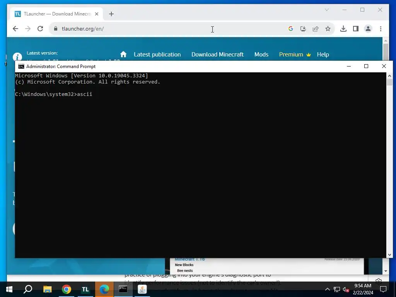This screenshot has width=396, height=297.
Task: Open Java app taskbar icon
Action: [x=142, y=289]
